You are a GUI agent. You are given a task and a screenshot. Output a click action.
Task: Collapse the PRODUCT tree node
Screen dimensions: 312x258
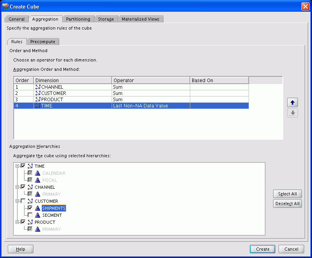(x=17, y=222)
